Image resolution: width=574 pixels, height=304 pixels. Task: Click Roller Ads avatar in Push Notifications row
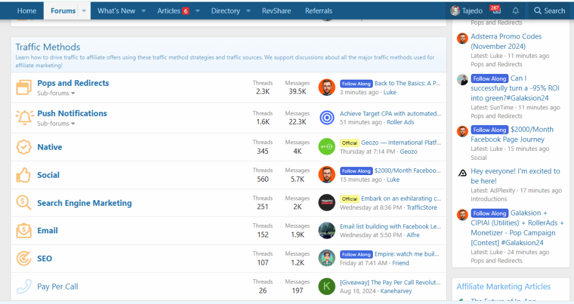(327, 118)
